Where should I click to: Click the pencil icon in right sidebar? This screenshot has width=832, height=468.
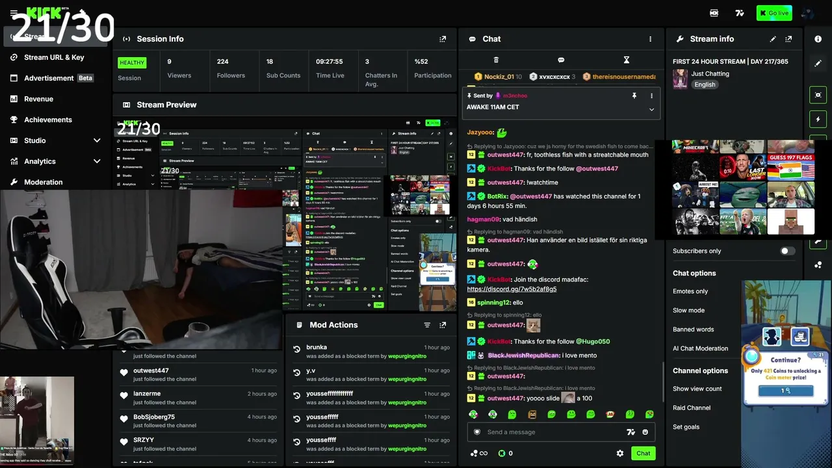pyautogui.click(x=818, y=63)
